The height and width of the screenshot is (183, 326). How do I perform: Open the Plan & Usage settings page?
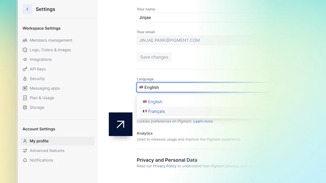(x=42, y=98)
